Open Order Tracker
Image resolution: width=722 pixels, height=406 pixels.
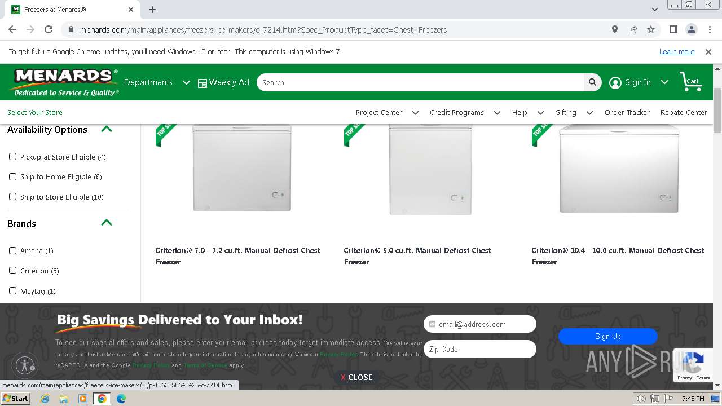(x=627, y=112)
